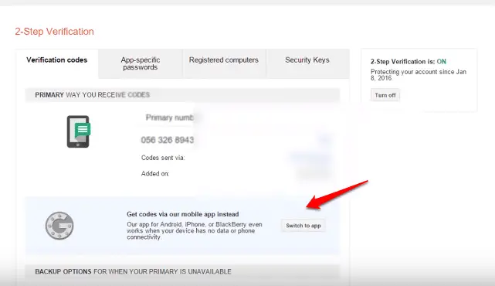Click the 2-Step Verification heading
Viewport: 495px width, 286px height.
click(x=54, y=32)
